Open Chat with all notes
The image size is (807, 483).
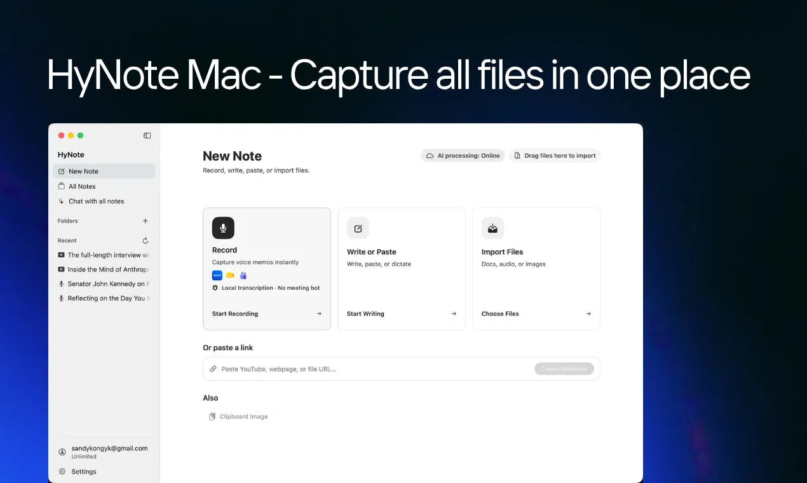tap(104, 201)
